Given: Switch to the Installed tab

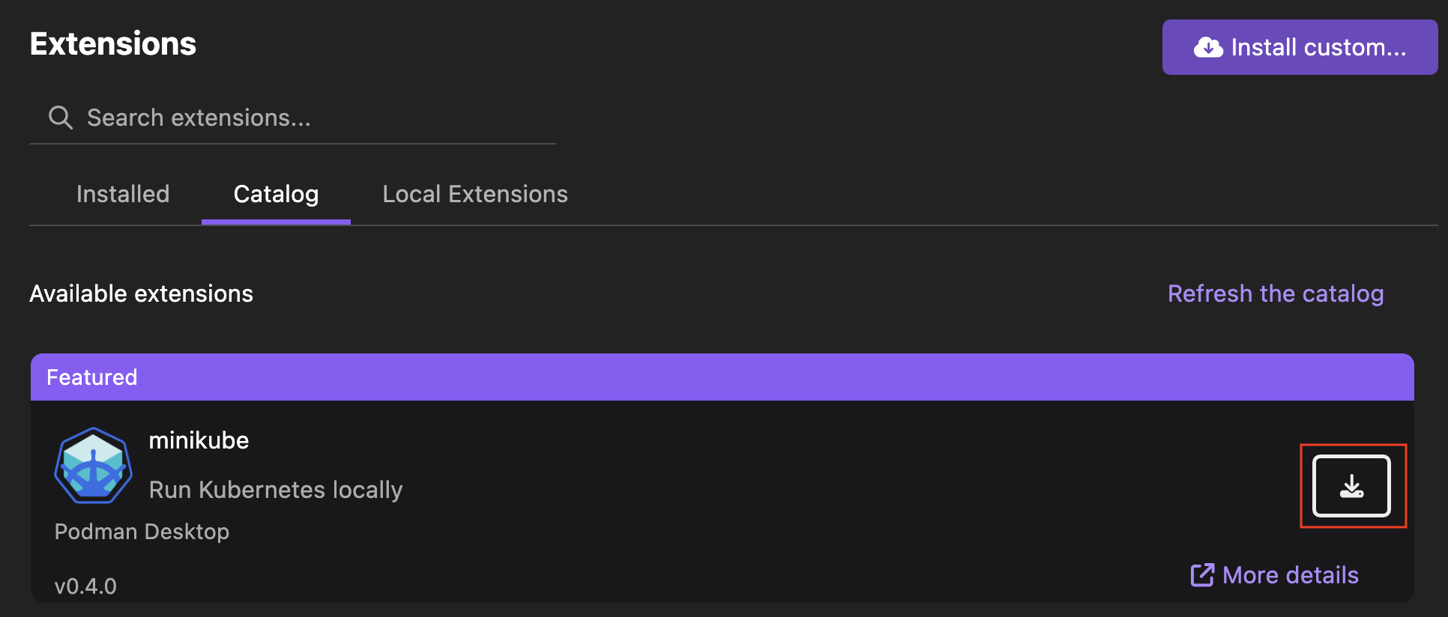Looking at the screenshot, I should (x=122, y=194).
